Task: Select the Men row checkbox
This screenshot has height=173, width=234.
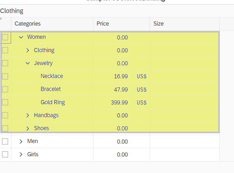Action: coord(5,141)
